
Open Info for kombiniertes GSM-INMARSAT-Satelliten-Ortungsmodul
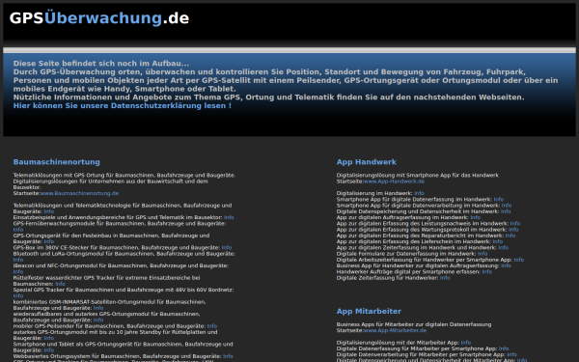98,308
